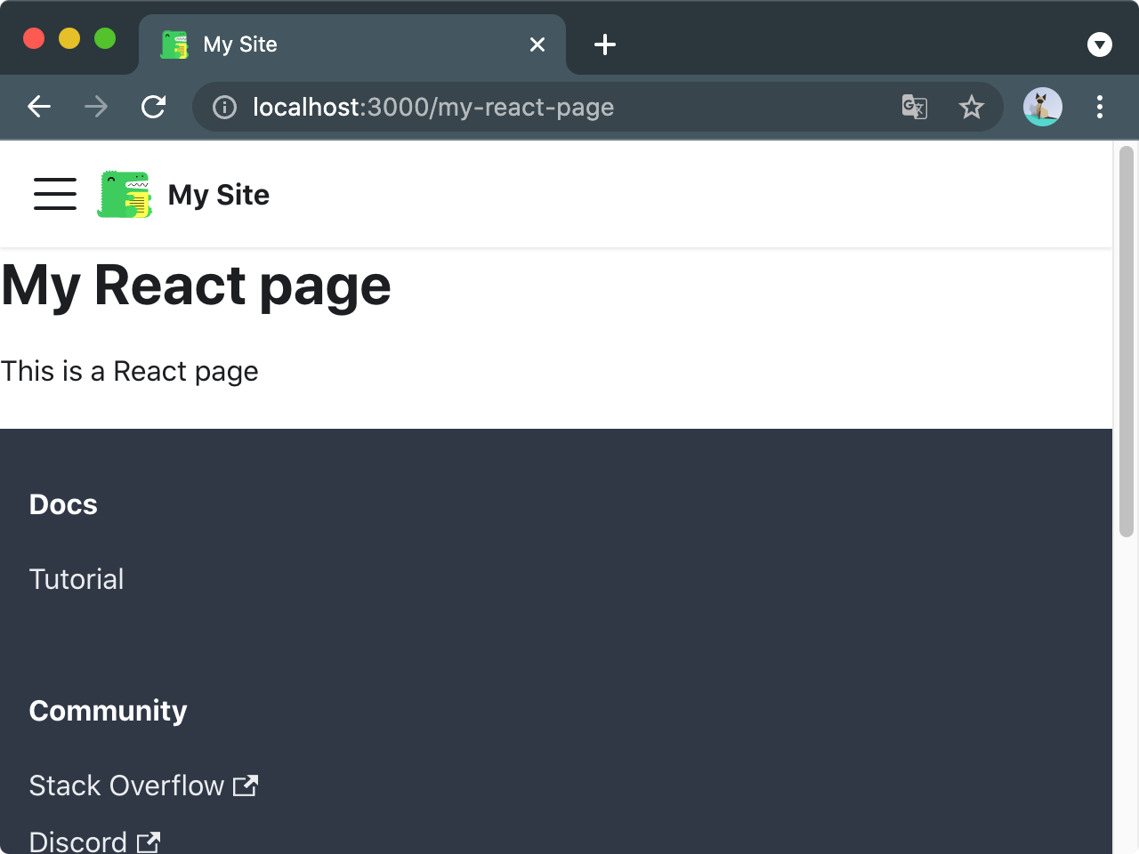Open the user profile avatar
Viewport: 1139px width, 854px height.
1042,107
